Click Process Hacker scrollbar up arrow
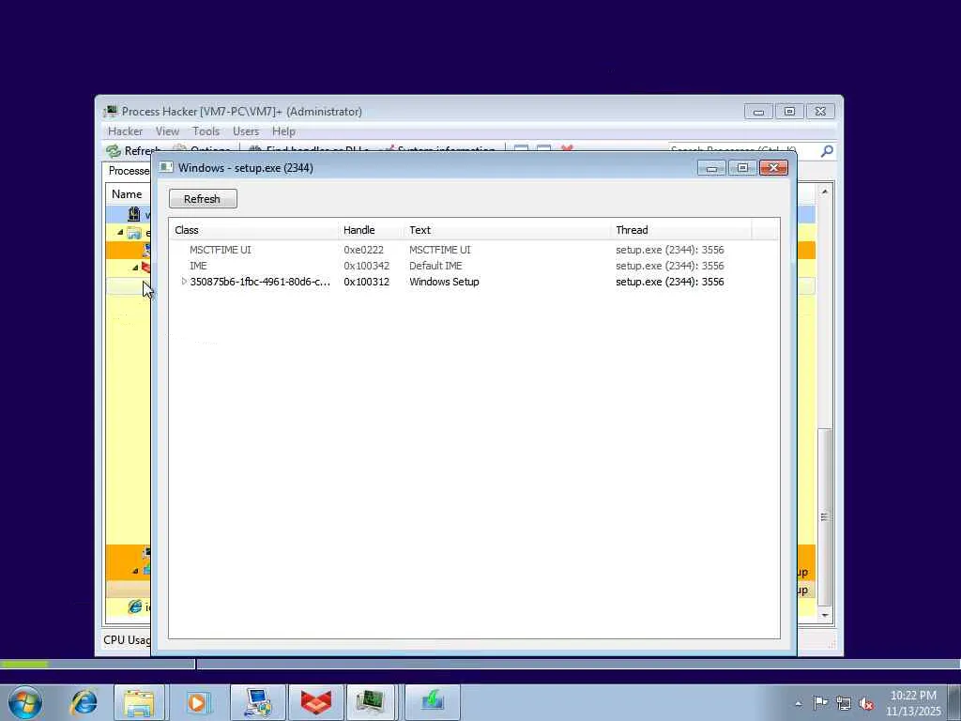 pyautogui.click(x=824, y=192)
